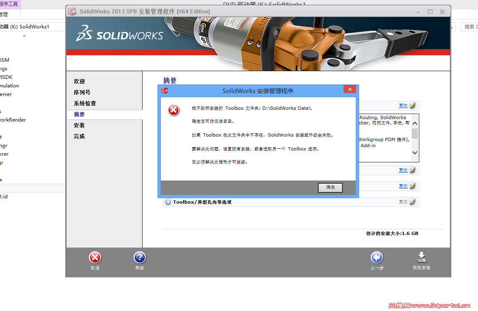Click the 摘要 page heading
This screenshot has height=311, width=478.
170,80
